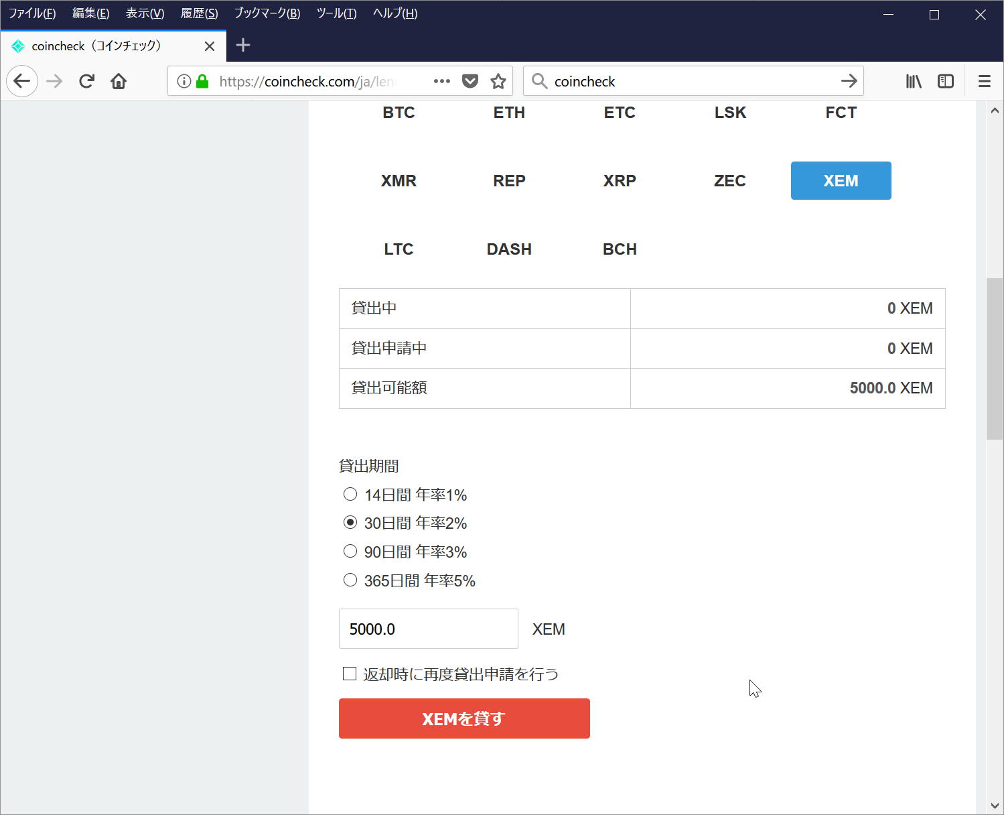The height and width of the screenshot is (815, 1004).
Task: Select the FCT currency
Action: tap(841, 113)
